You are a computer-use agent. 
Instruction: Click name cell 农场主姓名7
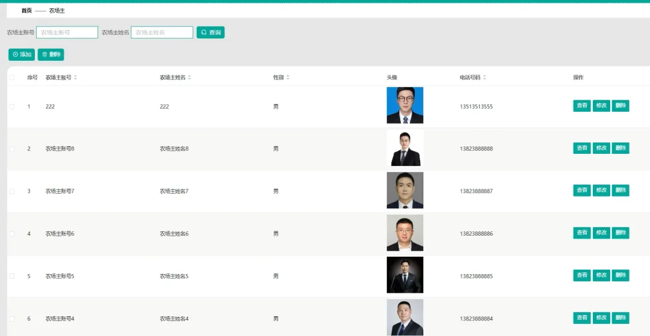click(x=174, y=191)
